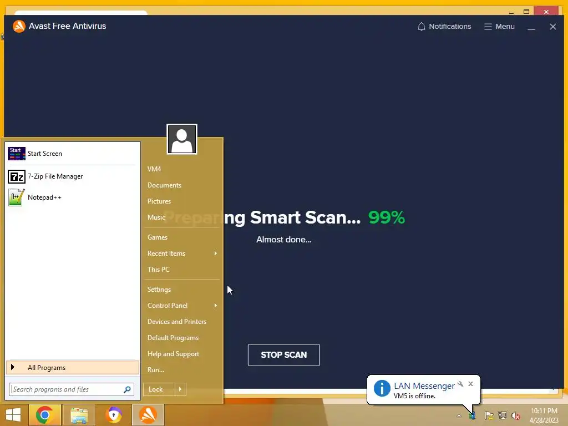Open Start Screen from the Start menu
Image resolution: width=568 pixels, height=426 pixels.
[72, 154]
